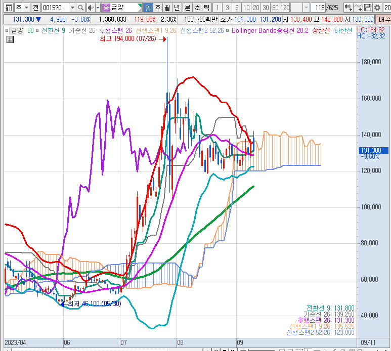Screen dimensions: 391x351
Task: Select the 초 second chart period
Action: point(197,8)
